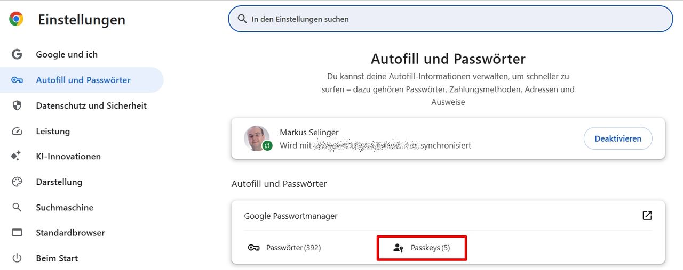Click the sparkle icon for KI-Innovationen

[x=17, y=156]
